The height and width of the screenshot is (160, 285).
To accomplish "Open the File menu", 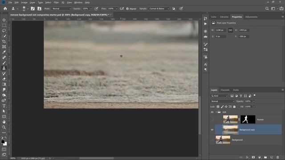I will (10, 3).
